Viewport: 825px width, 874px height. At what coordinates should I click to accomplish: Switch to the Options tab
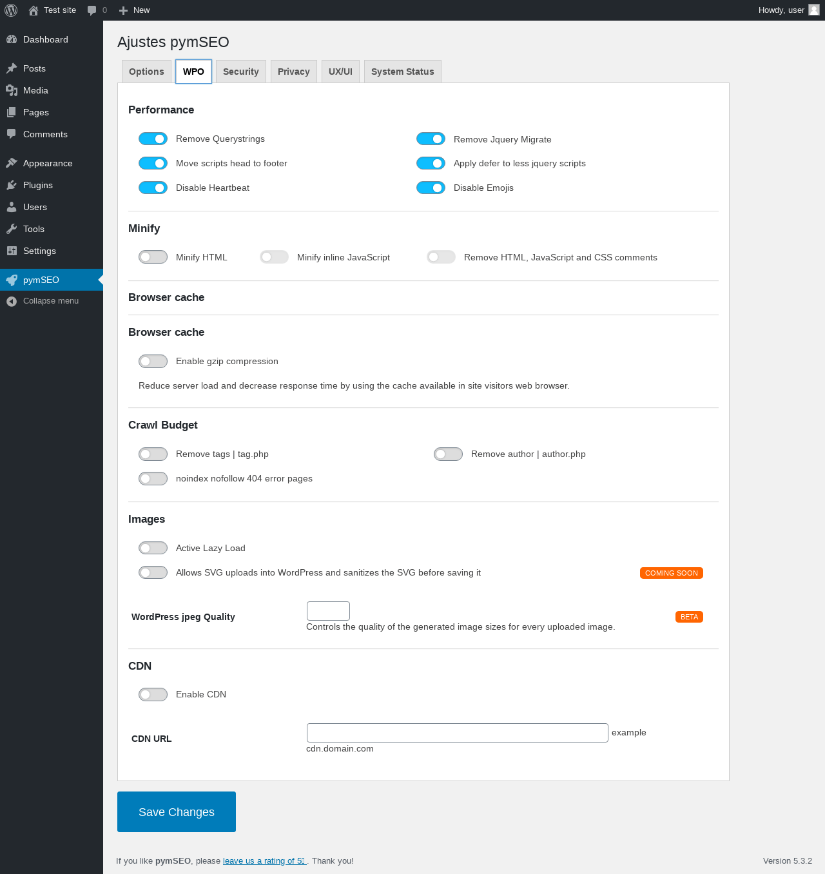(x=146, y=72)
